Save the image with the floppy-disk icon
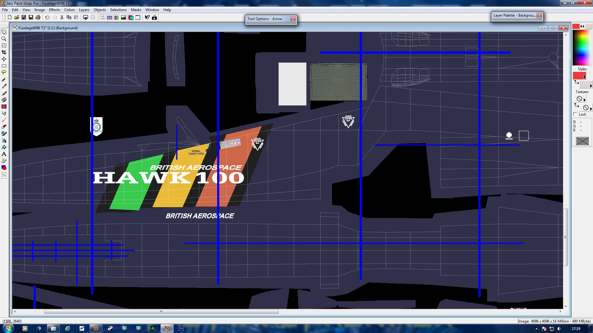Image resolution: width=593 pixels, height=333 pixels. point(31,18)
